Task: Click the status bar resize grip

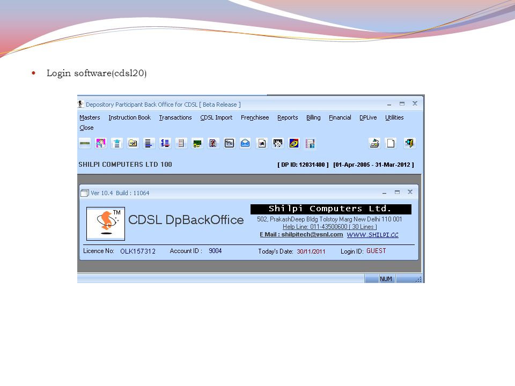Action: coord(418,279)
